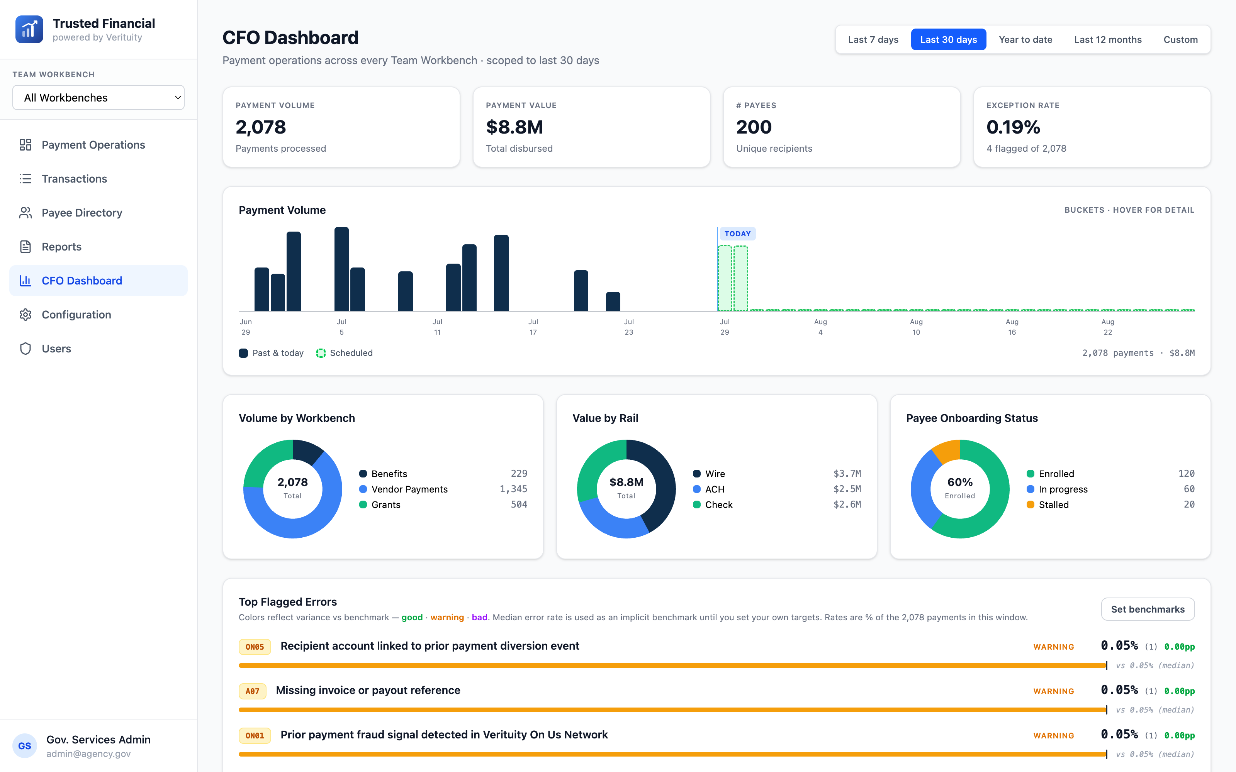Click the Benefits legend dot
Image resolution: width=1236 pixels, height=772 pixels.
363,474
